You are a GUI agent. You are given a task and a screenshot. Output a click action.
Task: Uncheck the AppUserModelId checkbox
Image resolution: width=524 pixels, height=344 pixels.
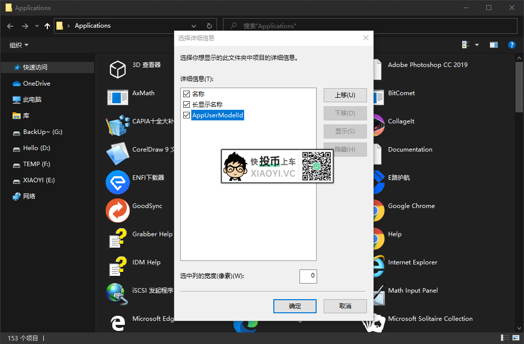[x=186, y=115]
